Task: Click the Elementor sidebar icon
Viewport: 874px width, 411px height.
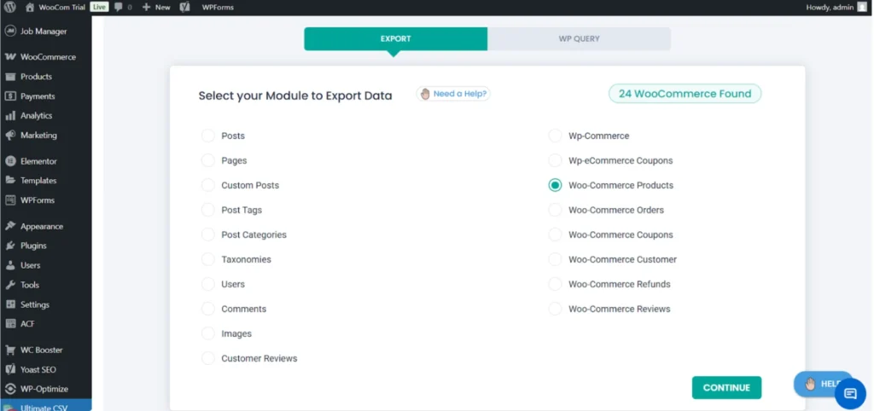Action: click(10, 161)
